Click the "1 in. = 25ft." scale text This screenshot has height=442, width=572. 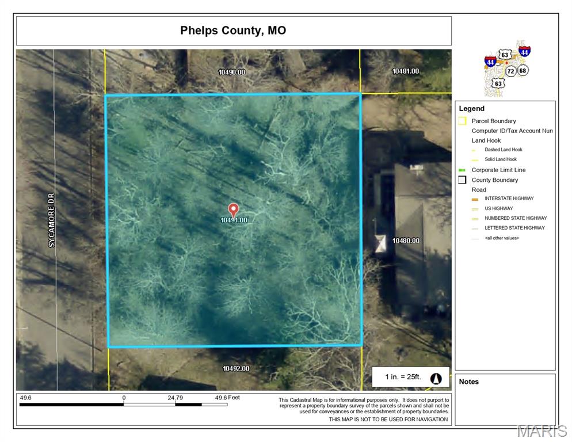point(403,377)
